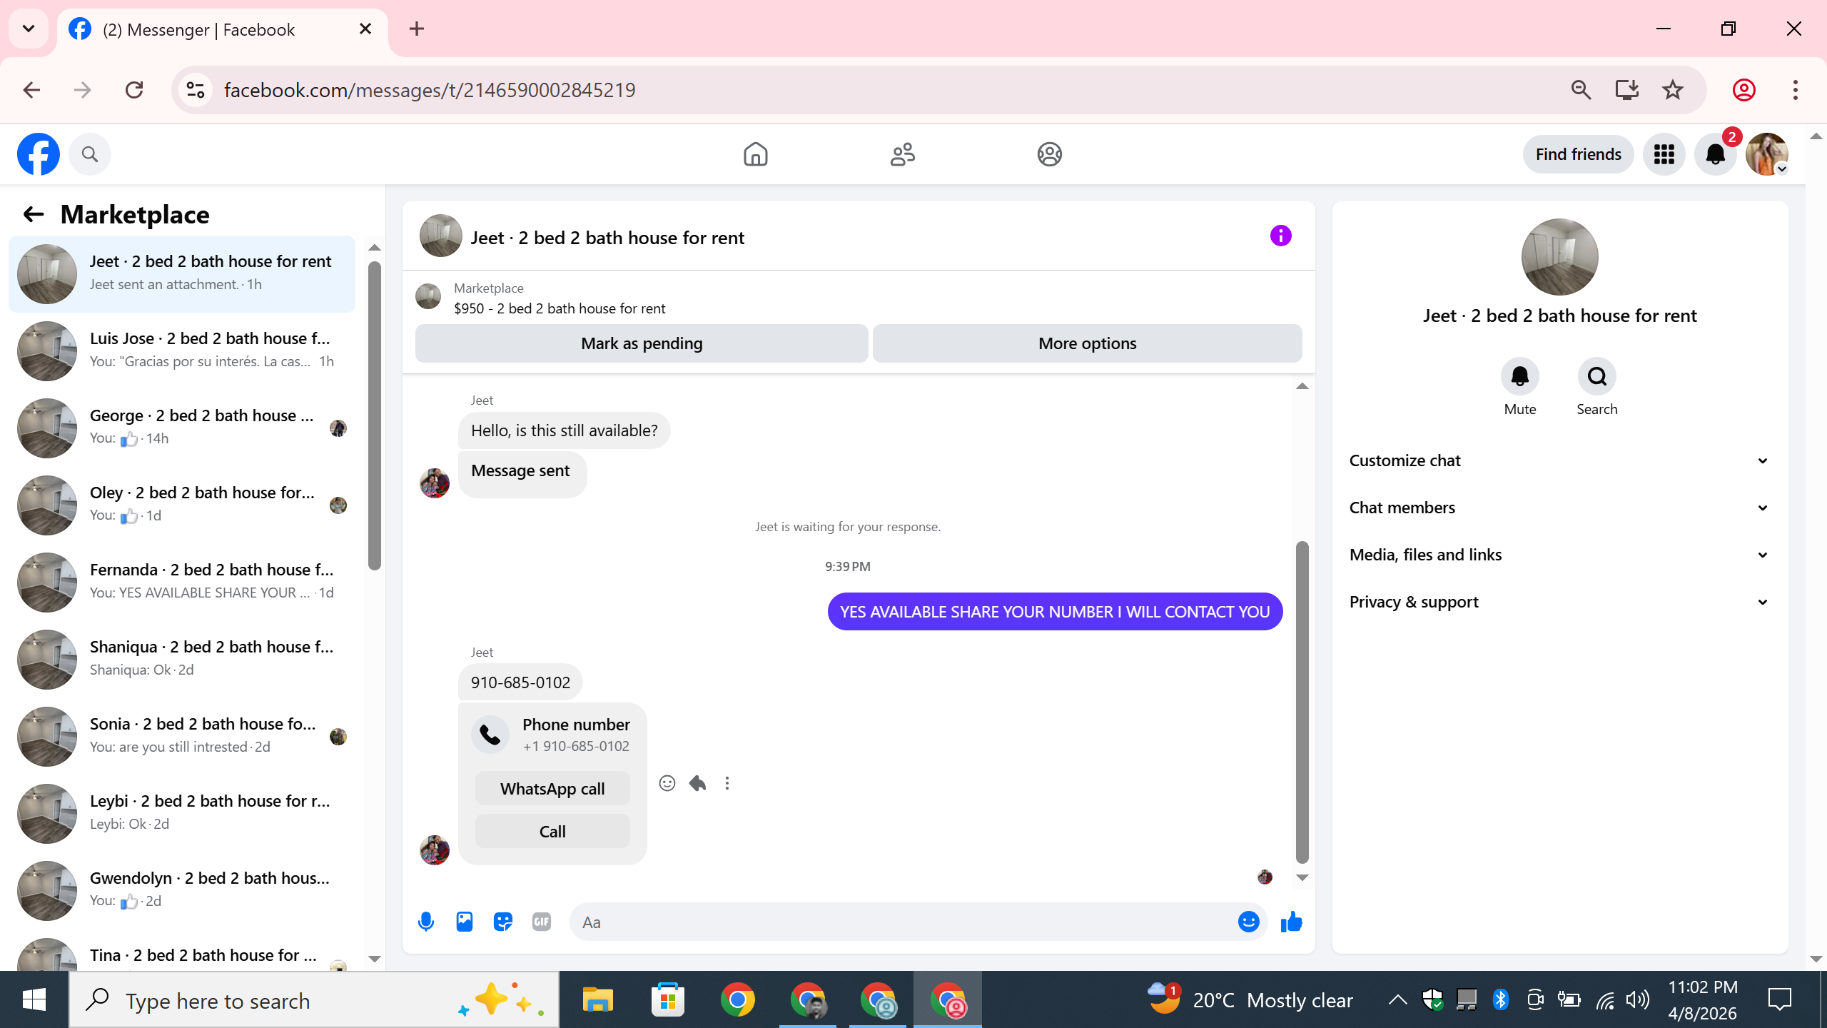Click WhatsApp call button
This screenshot has width=1827, height=1028.
(552, 789)
